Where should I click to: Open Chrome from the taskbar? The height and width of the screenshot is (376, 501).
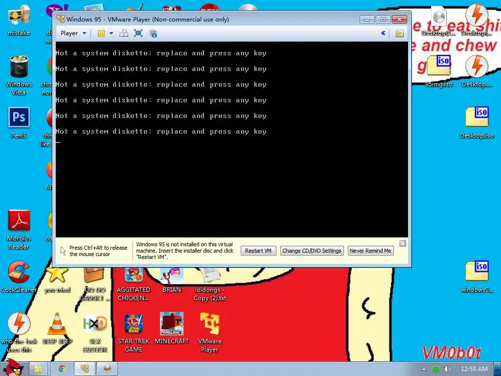62,369
